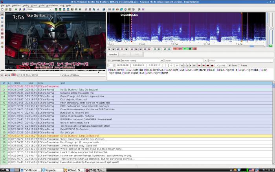The height and width of the screenshot is (172, 275).
Task: Select row 17 Today, tomorrow, and the day after
Action: click(x=136, y=139)
